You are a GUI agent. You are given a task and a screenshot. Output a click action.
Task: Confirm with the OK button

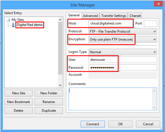click(120, 124)
